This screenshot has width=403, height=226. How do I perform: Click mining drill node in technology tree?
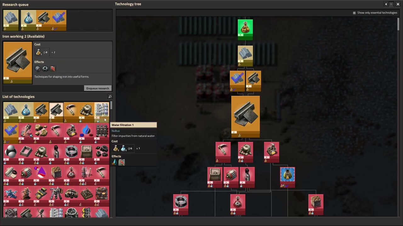click(271, 152)
